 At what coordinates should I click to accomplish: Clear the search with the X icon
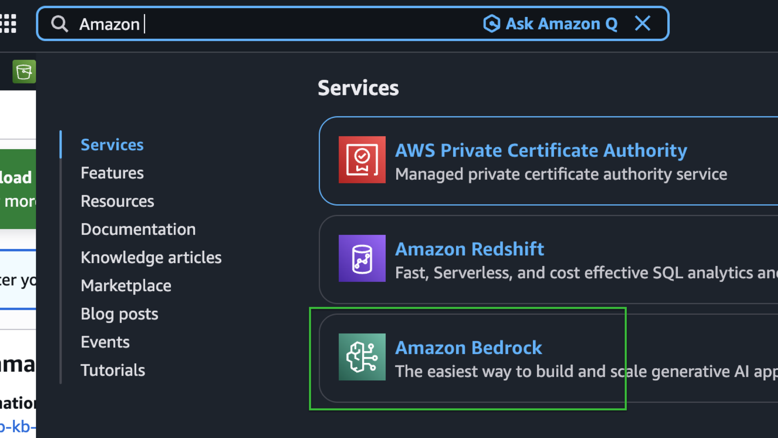click(x=643, y=24)
